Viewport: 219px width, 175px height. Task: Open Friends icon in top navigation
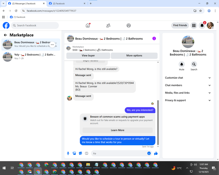coord(108,25)
